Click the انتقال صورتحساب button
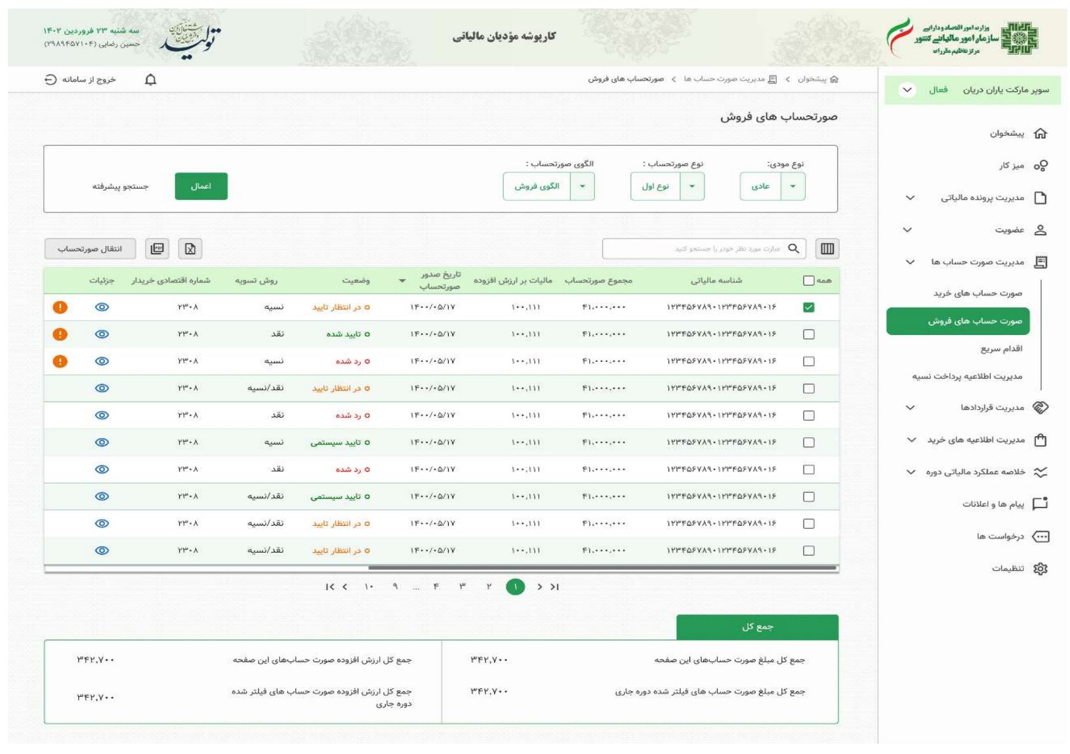Viewport: 1070px width, 754px height. 90,248
